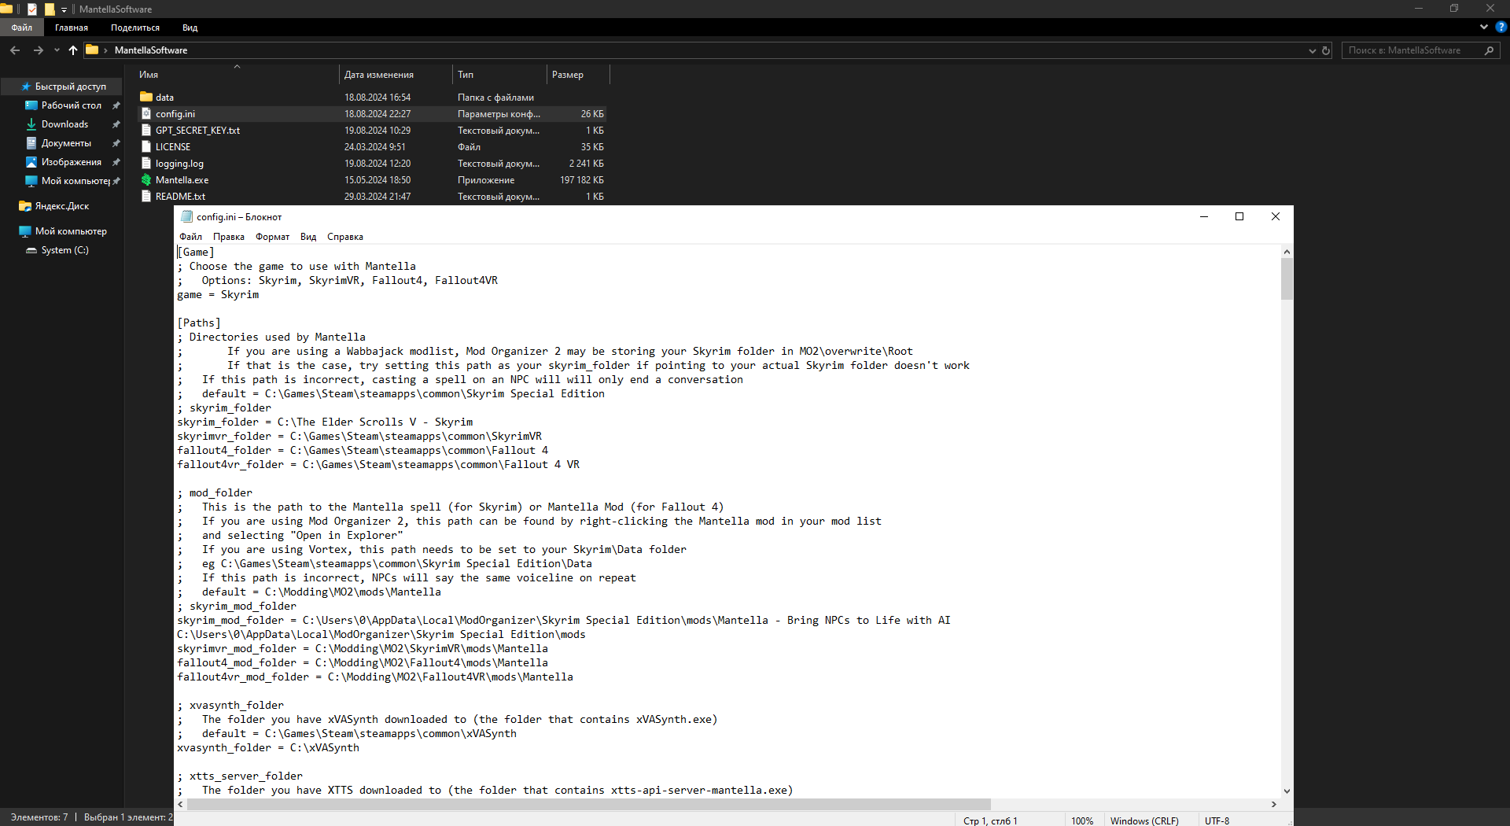Select Документы in the sidebar

66,143
